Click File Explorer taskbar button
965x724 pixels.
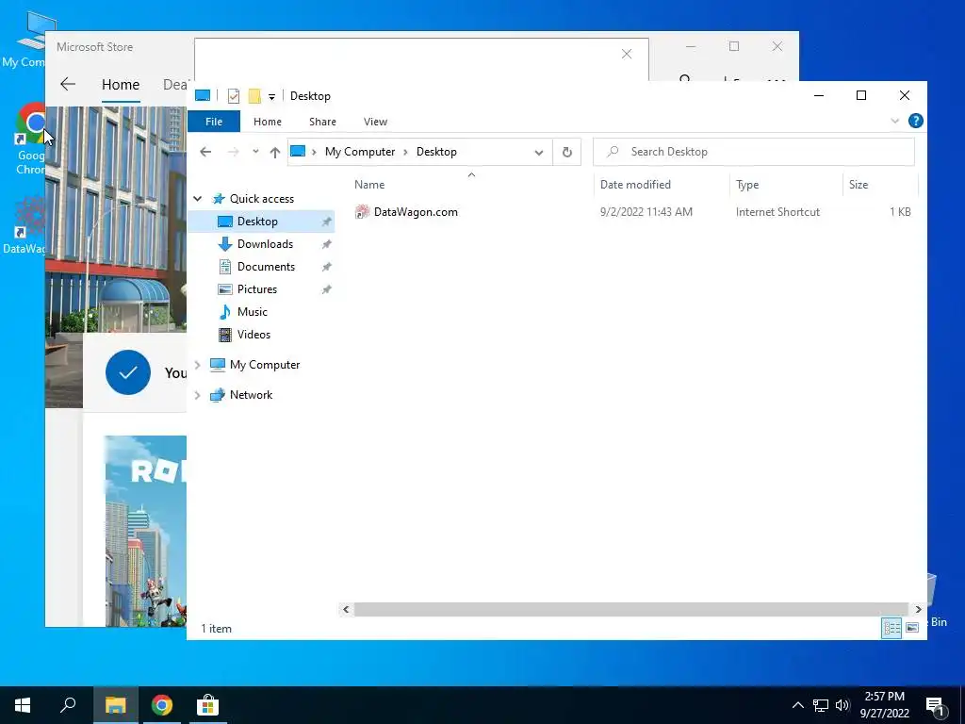115,705
